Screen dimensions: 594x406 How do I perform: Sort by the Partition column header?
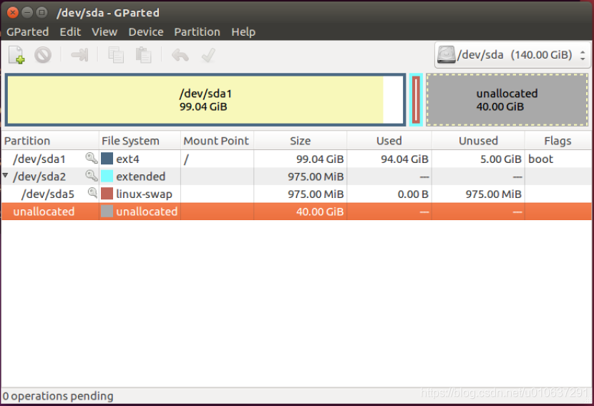(x=50, y=141)
